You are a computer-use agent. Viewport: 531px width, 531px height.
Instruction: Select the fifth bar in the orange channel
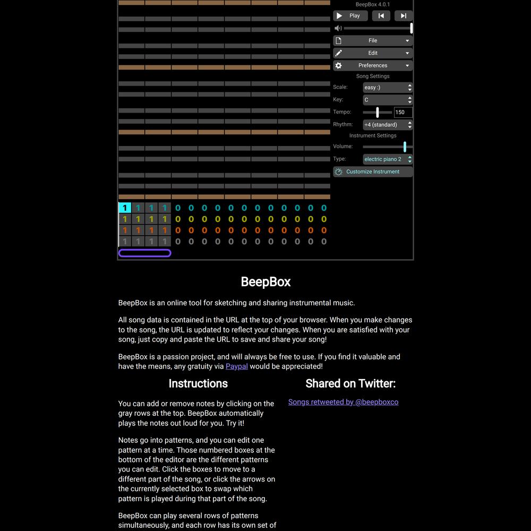[178, 230]
